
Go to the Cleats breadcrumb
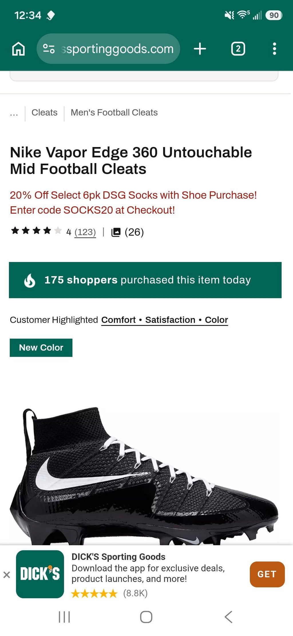[x=44, y=112]
